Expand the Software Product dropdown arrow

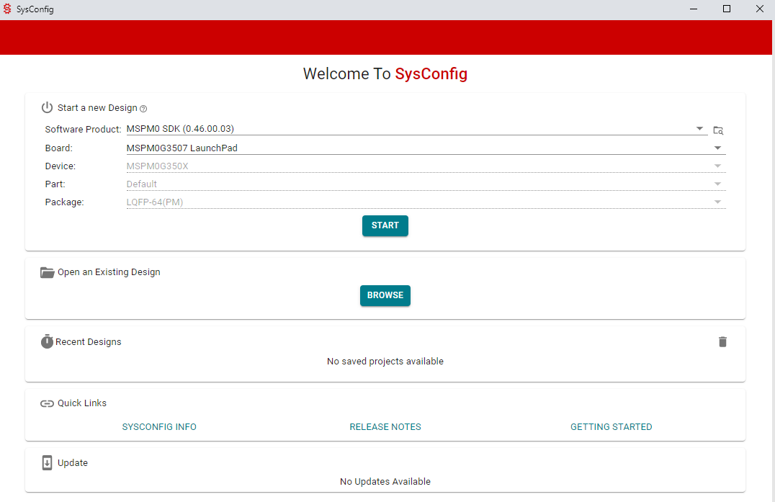point(700,129)
